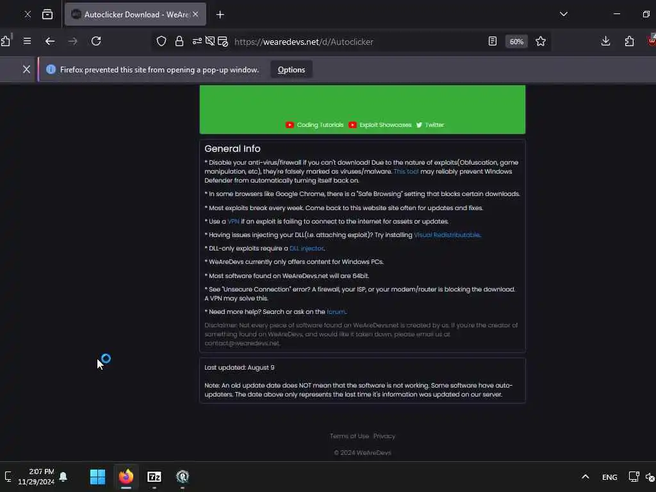Open the clock showing 2:07 PM
The height and width of the screenshot is (492, 656).
click(x=37, y=477)
